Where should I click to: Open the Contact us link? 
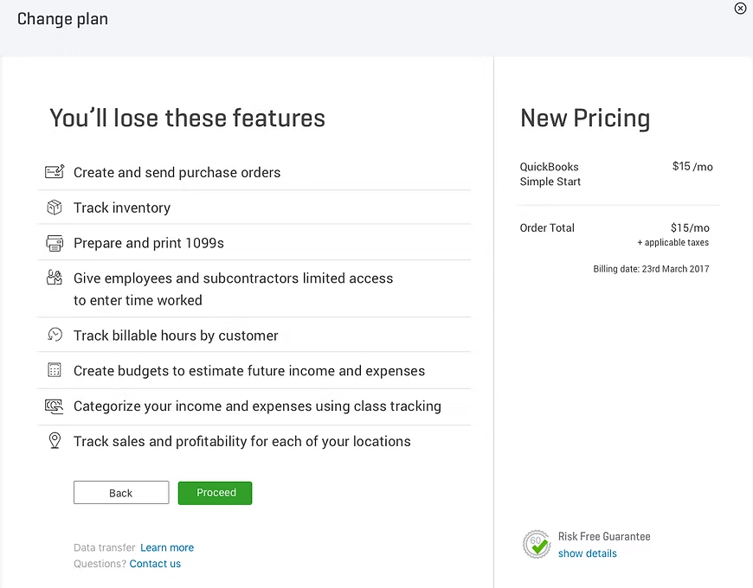tap(155, 564)
